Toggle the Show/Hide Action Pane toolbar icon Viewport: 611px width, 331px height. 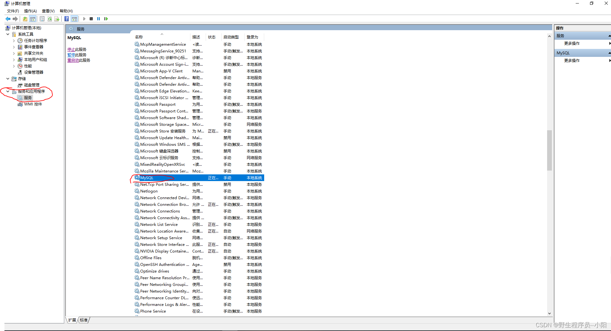click(x=74, y=19)
